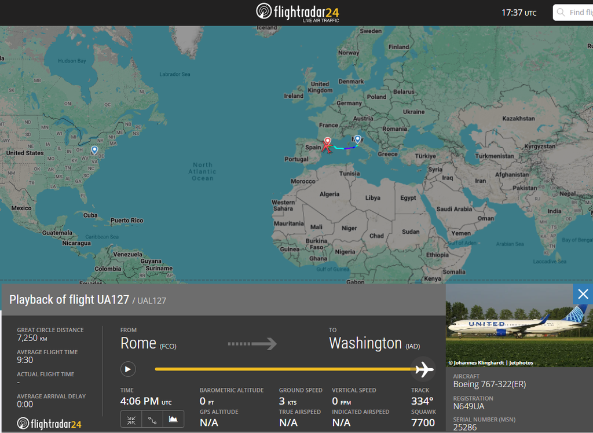Click registration N649UA
The width and height of the screenshot is (593, 433).
468,406
